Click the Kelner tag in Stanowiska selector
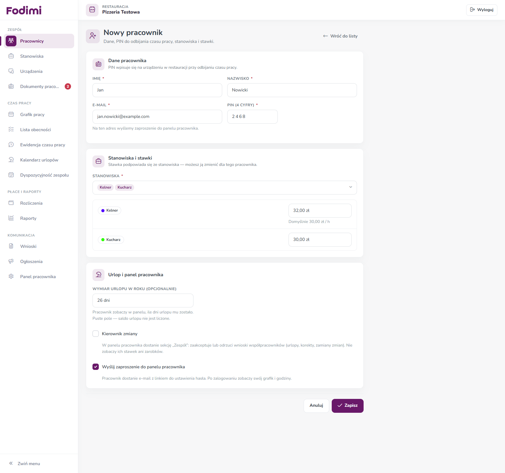 click(105, 187)
